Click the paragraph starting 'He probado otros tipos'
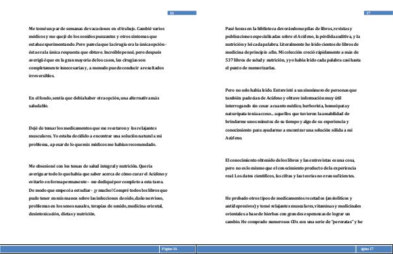Image resolution: width=393 pixels, height=254 pixels. coord(293,210)
